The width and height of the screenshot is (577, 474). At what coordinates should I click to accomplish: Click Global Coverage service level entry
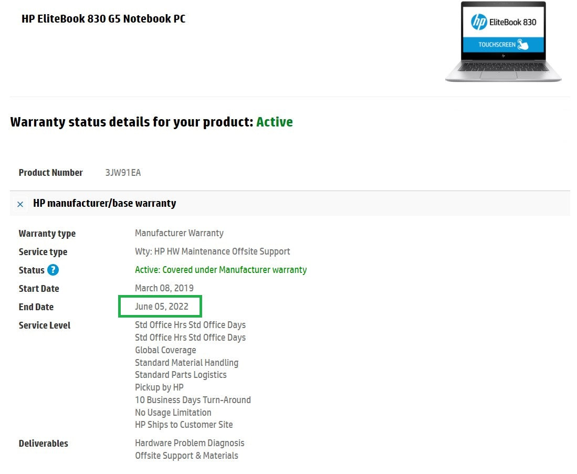[165, 350]
